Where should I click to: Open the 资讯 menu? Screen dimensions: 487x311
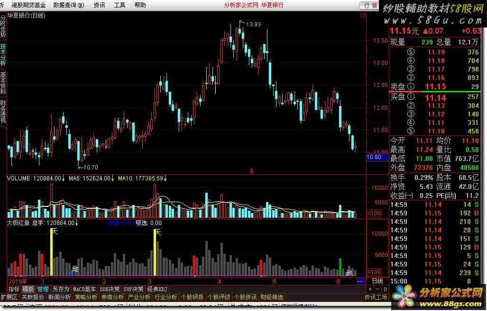(x=99, y=5)
